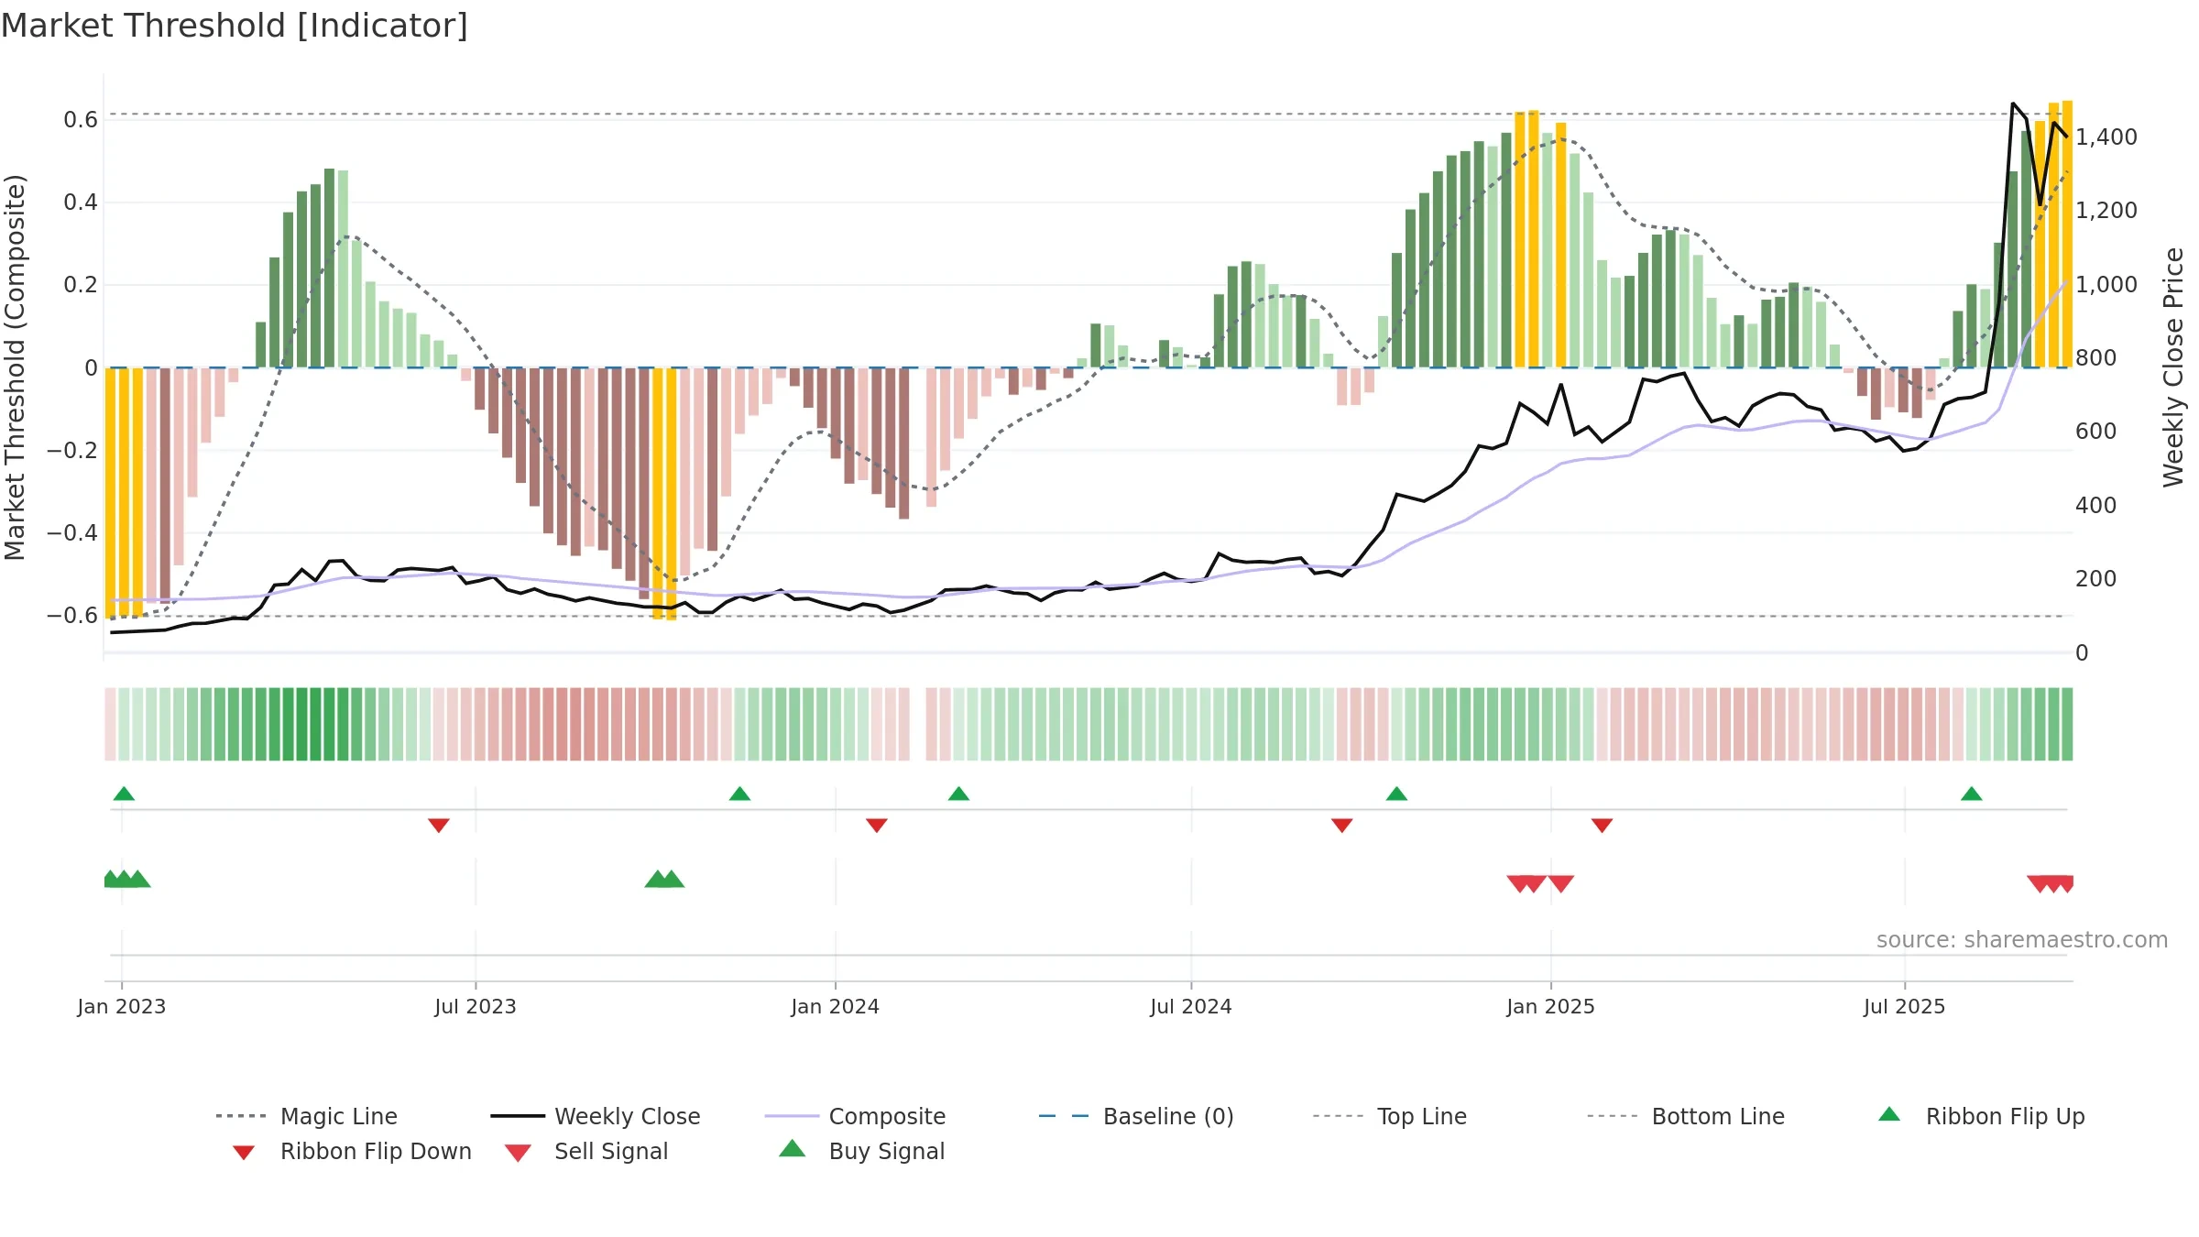Click the 0.4 left axis tick label
This screenshot has width=2199, height=1237.
tap(81, 203)
